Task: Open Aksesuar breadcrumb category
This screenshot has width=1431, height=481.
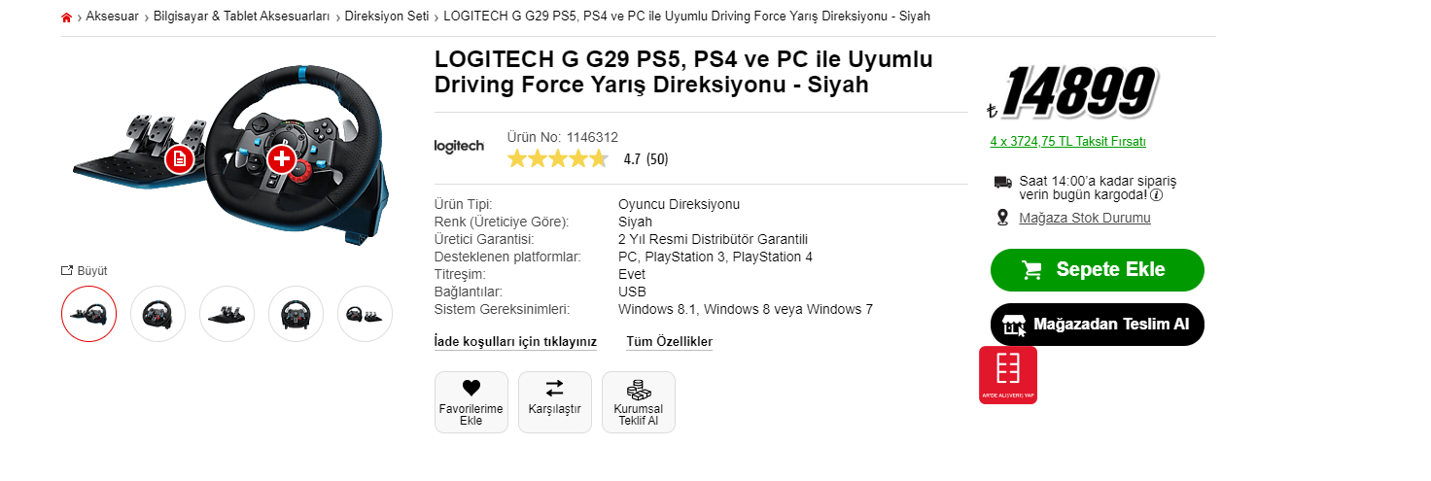Action: coord(112,17)
